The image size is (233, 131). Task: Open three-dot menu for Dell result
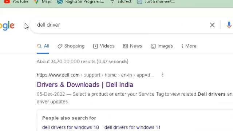(163, 75)
